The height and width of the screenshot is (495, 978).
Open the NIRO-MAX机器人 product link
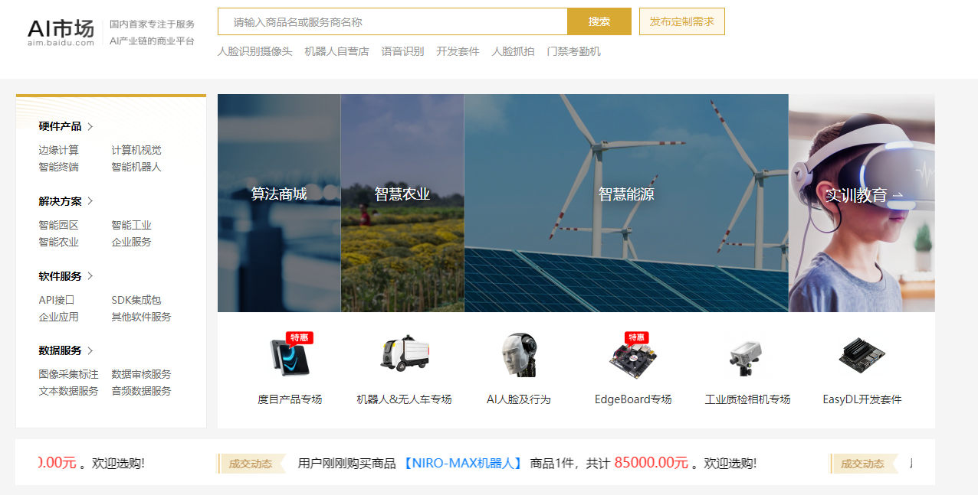tap(463, 463)
